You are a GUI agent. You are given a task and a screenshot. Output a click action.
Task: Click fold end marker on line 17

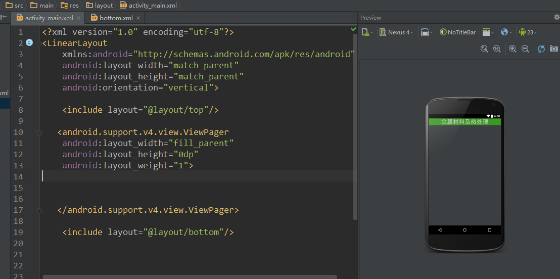pyautogui.click(x=39, y=211)
